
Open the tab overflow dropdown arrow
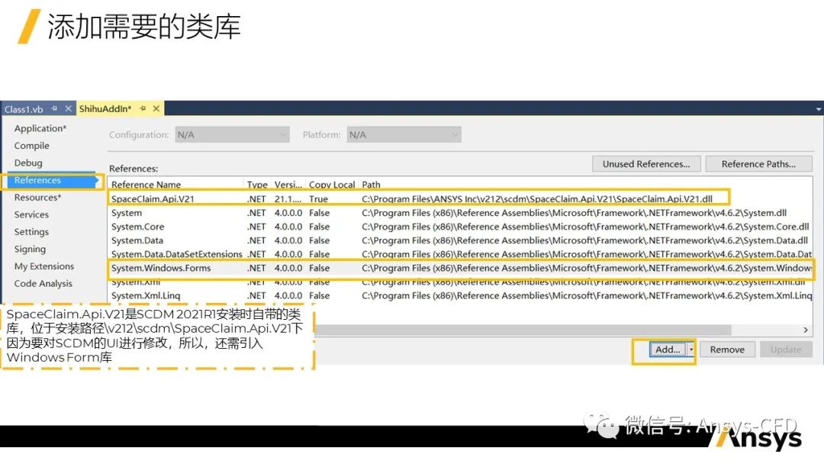[819, 109]
